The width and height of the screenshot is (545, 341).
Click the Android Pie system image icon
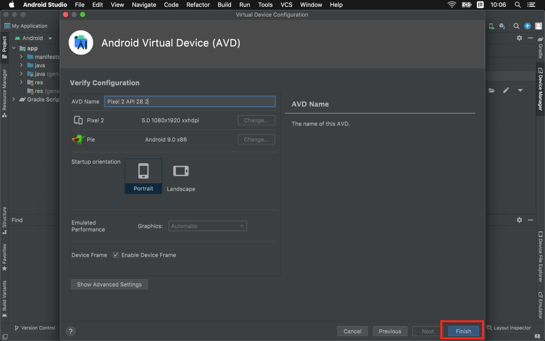(x=78, y=139)
